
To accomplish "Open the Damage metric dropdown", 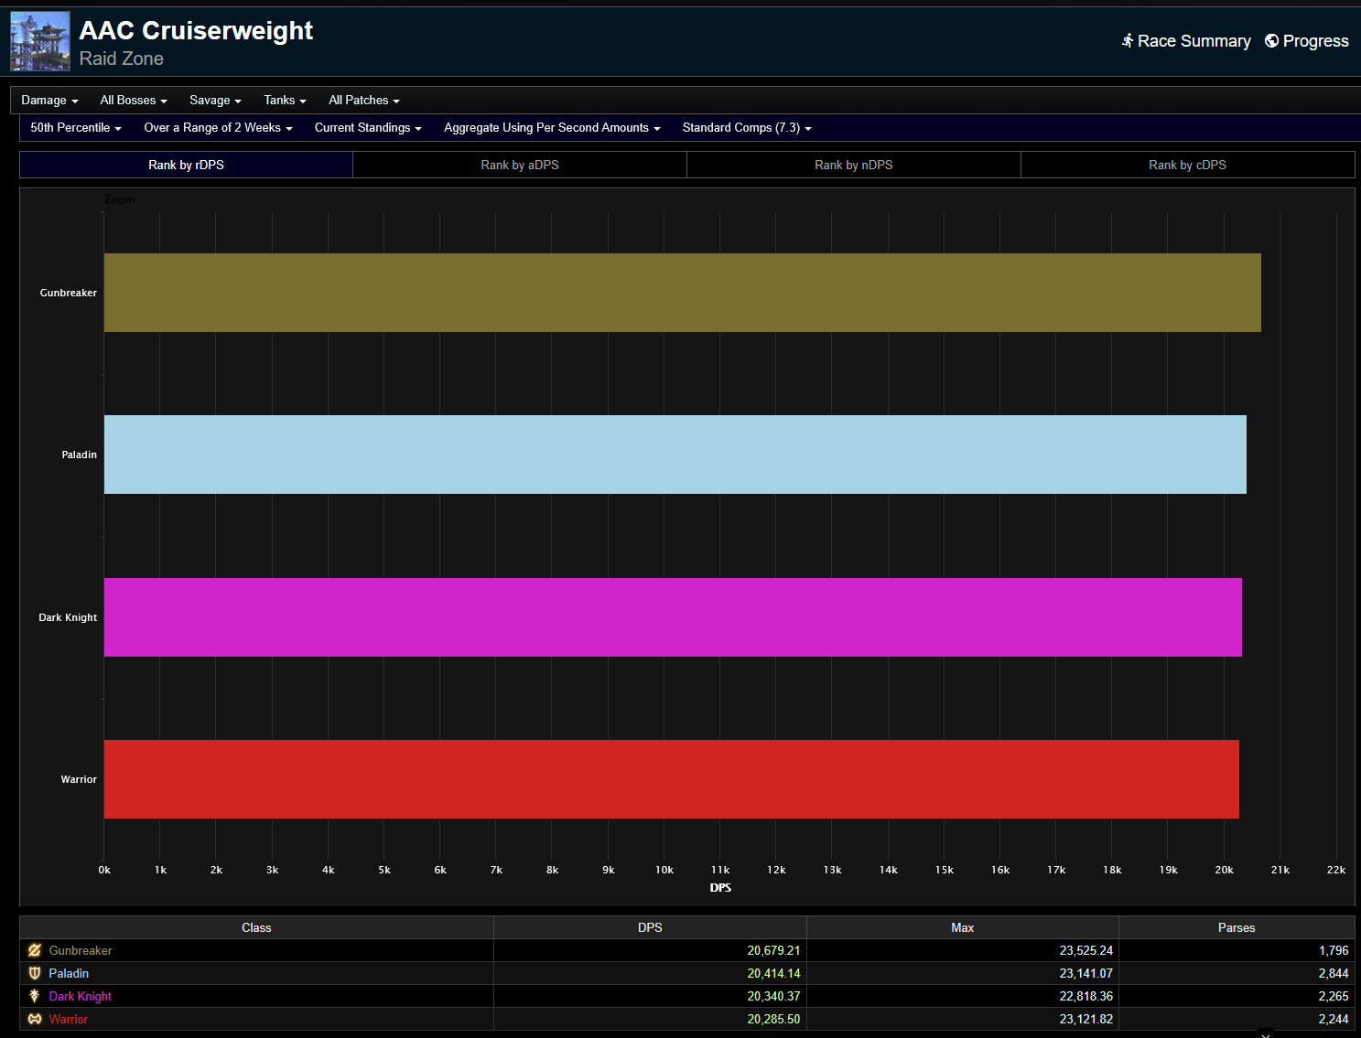I will tap(49, 101).
